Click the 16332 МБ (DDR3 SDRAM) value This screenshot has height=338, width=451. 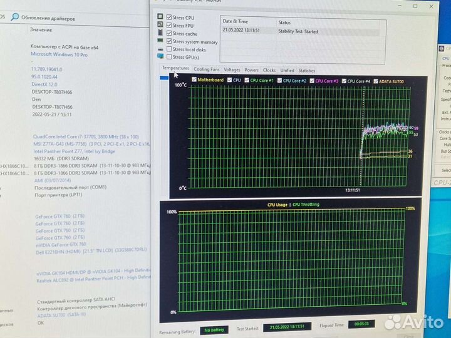click(61, 158)
